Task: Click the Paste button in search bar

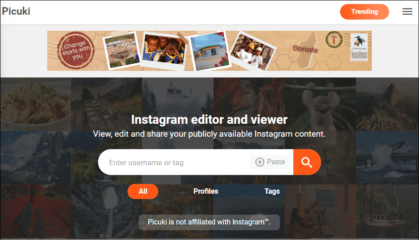Action: click(270, 162)
